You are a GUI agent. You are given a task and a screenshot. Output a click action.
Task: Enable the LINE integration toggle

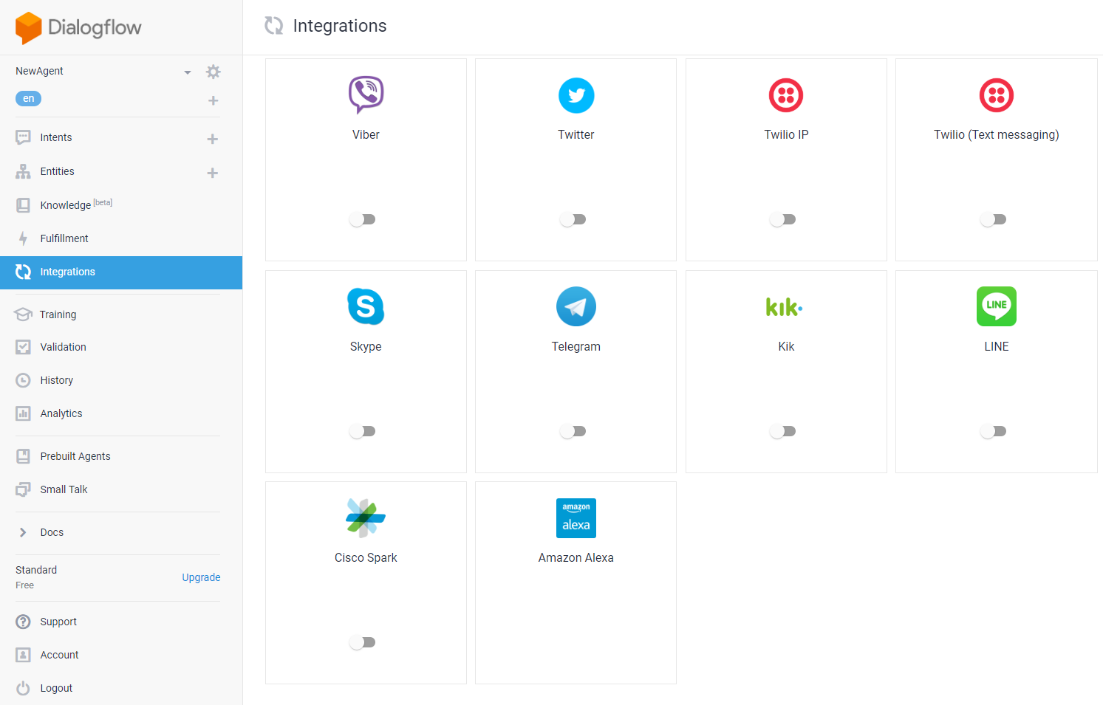[x=994, y=431]
